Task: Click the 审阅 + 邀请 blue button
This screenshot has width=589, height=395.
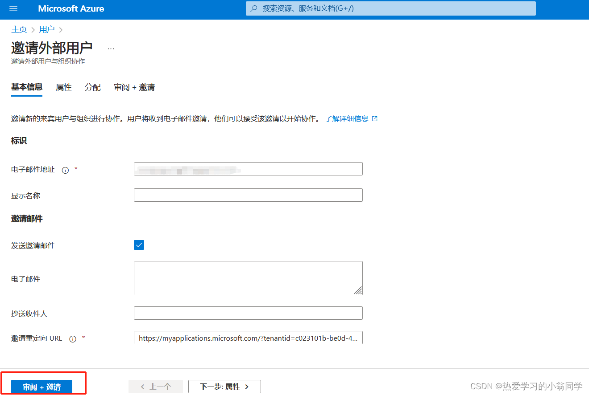Action: 41,387
